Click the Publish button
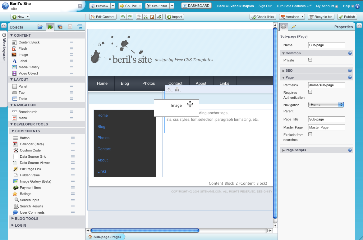The image size is (363, 240). 347,17
